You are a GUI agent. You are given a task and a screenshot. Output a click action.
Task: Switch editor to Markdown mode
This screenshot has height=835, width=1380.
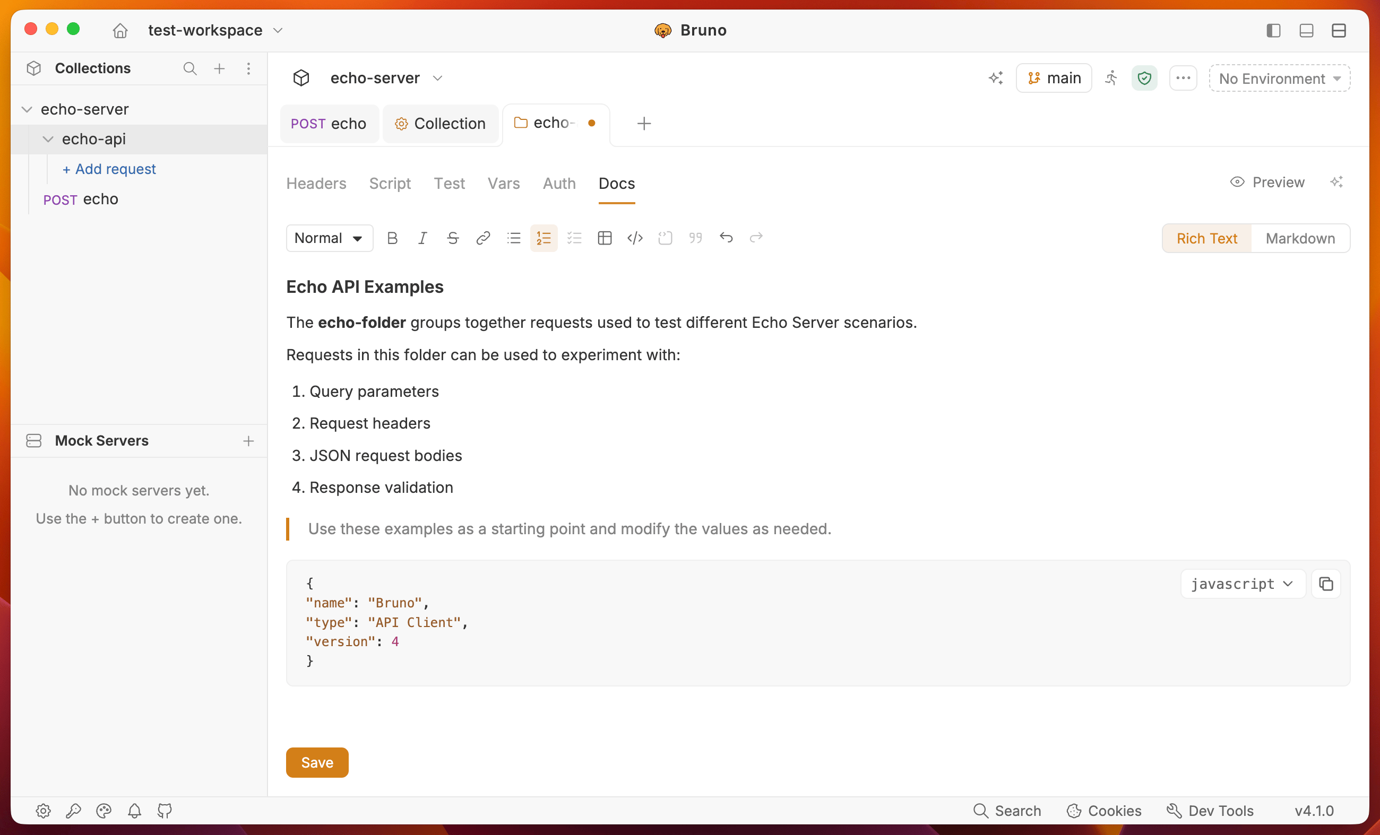[x=1300, y=238]
